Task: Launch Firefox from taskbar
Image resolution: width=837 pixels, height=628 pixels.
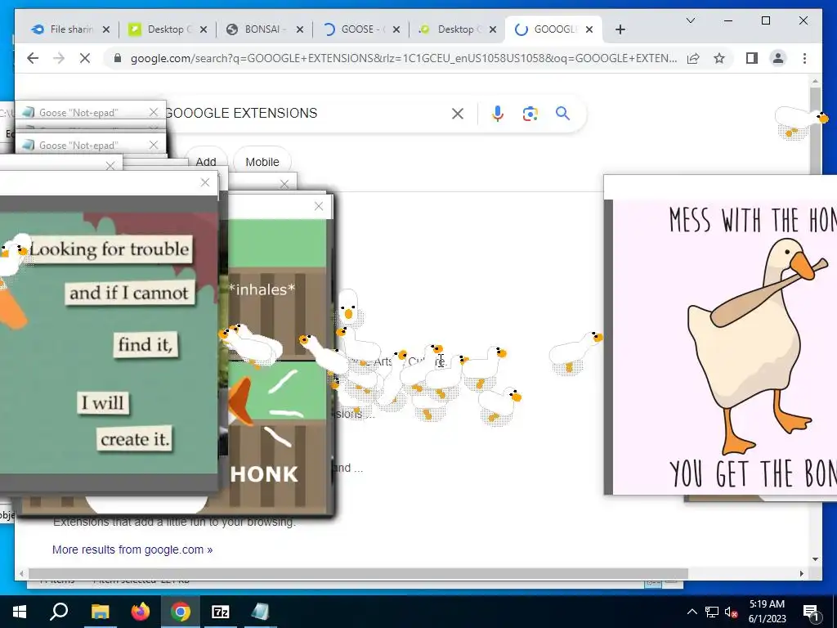Action: pos(141,612)
